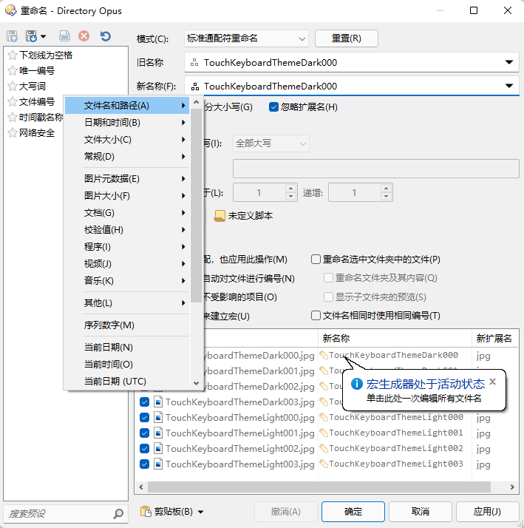This screenshot has width=524, height=528.
Task: Click the code-insert icon in 新名称 field
Action: (194, 87)
